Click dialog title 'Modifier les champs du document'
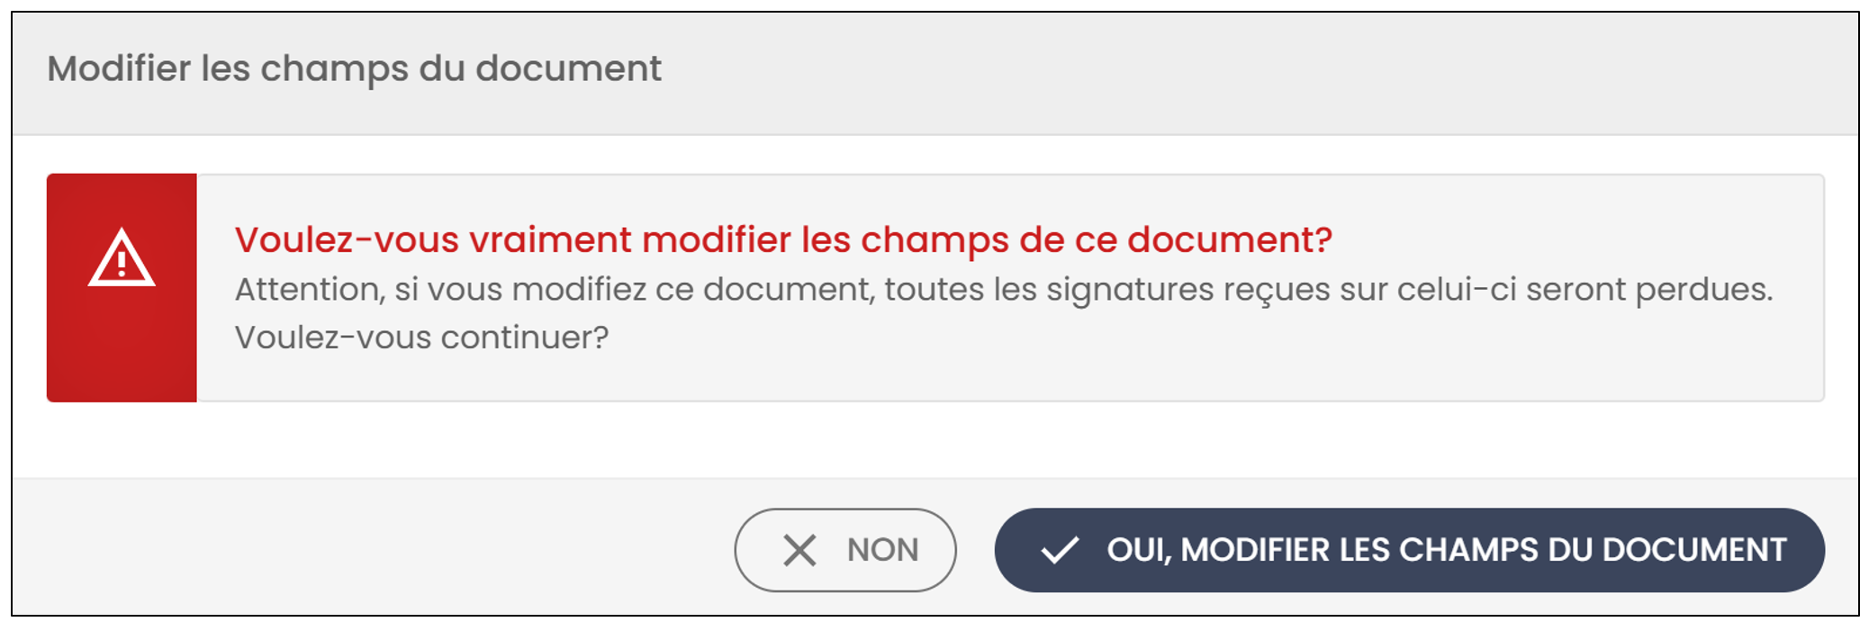Image resolution: width=1869 pixels, height=631 pixels. tap(354, 69)
